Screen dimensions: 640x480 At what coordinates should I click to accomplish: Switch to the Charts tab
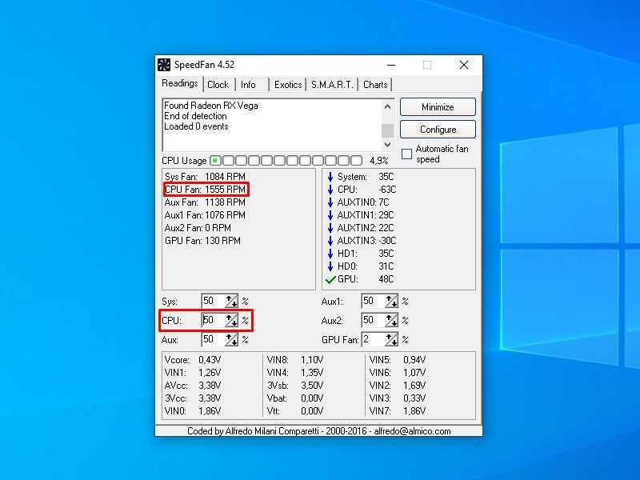(x=375, y=85)
